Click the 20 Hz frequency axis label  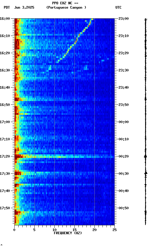(94, 230)
